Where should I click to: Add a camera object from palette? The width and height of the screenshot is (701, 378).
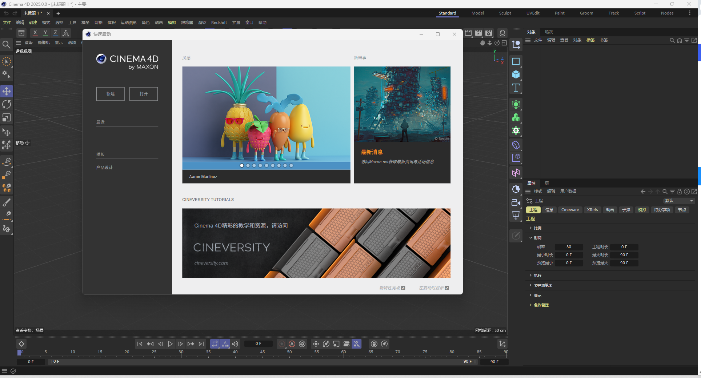[516, 202]
